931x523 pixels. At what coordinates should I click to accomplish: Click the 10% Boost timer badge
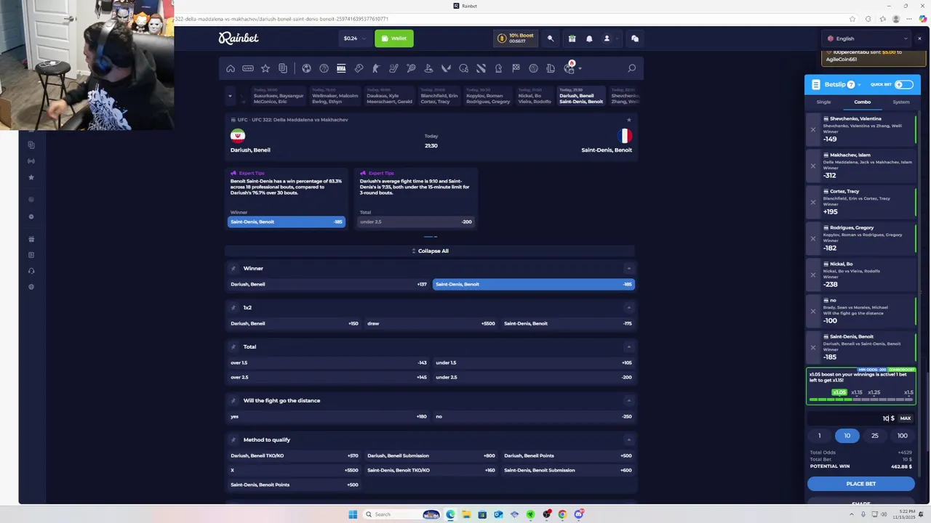click(516, 38)
